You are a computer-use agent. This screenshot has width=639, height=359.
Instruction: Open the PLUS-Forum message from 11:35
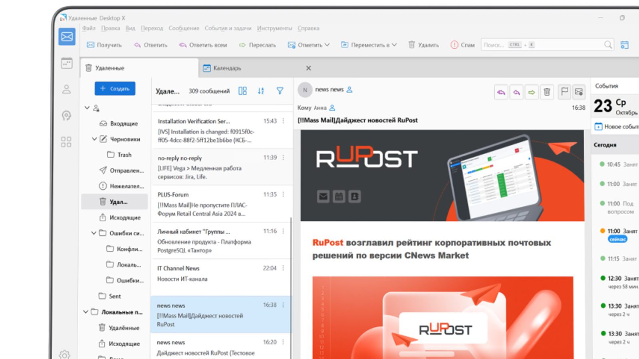[x=221, y=204]
